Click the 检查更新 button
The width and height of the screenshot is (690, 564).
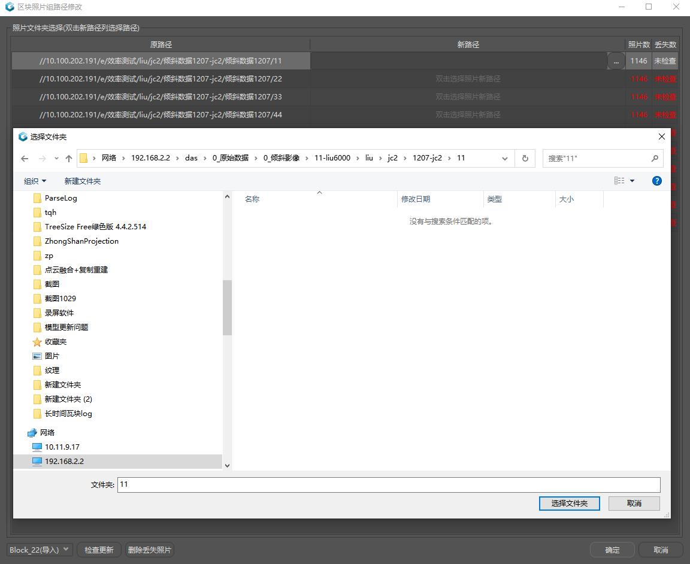(x=99, y=550)
